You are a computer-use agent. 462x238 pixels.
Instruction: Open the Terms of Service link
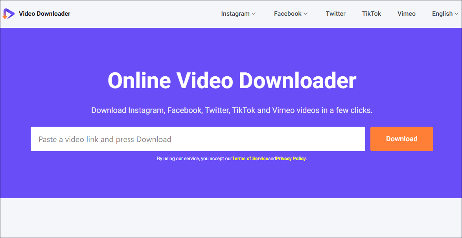251,158
